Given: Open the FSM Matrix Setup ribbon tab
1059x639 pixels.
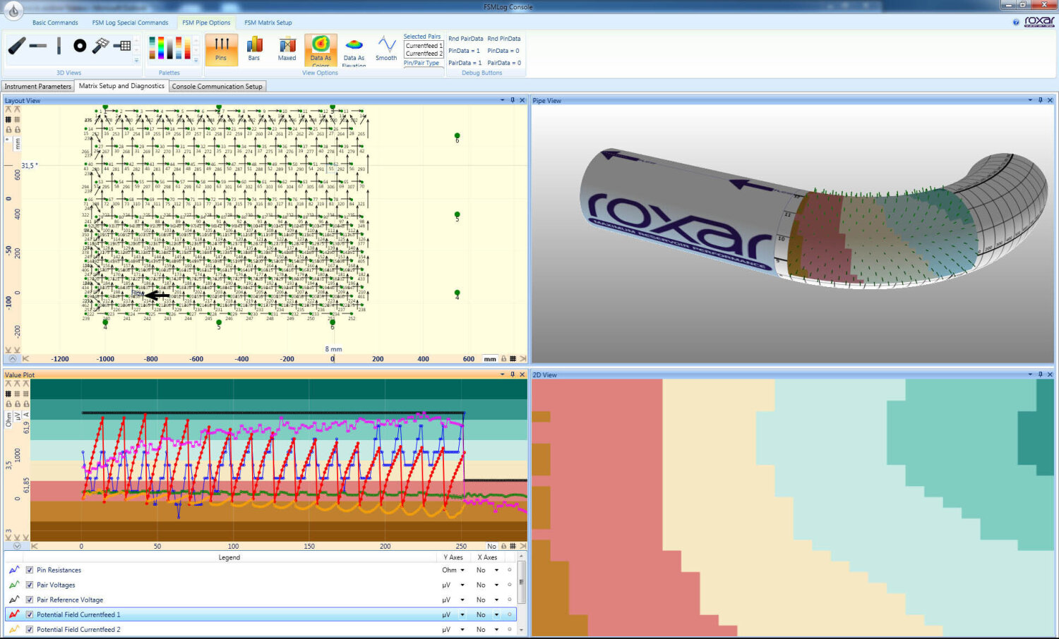Looking at the screenshot, I should [x=268, y=23].
